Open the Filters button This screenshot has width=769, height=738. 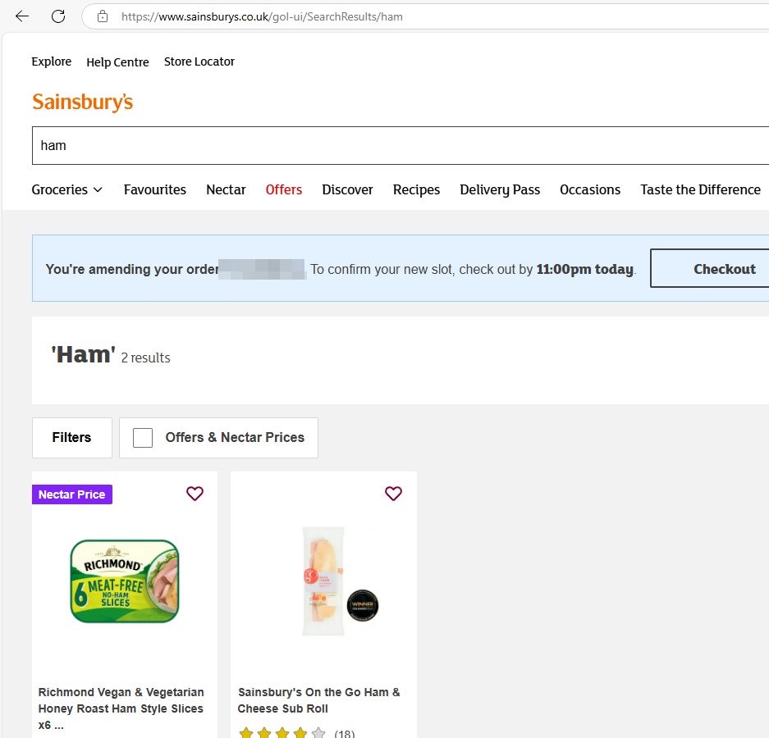pos(72,438)
